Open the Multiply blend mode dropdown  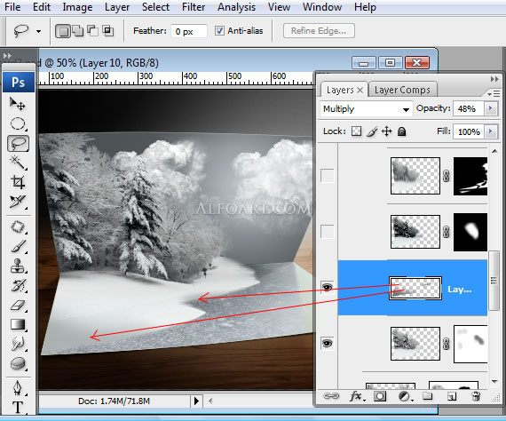click(367, 109)
